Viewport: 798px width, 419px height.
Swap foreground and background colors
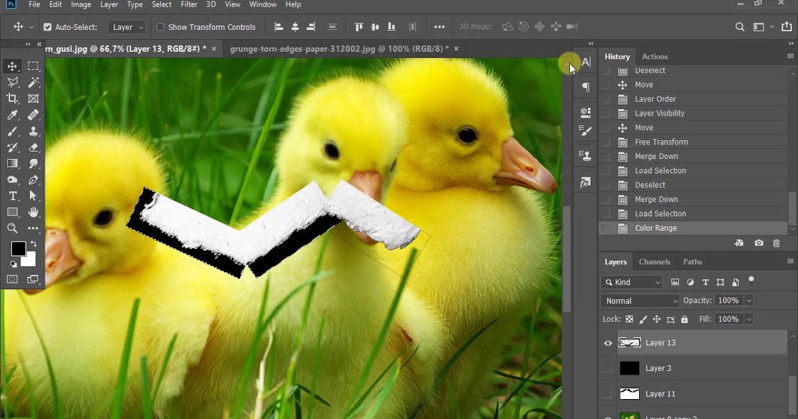click(33, 244)
